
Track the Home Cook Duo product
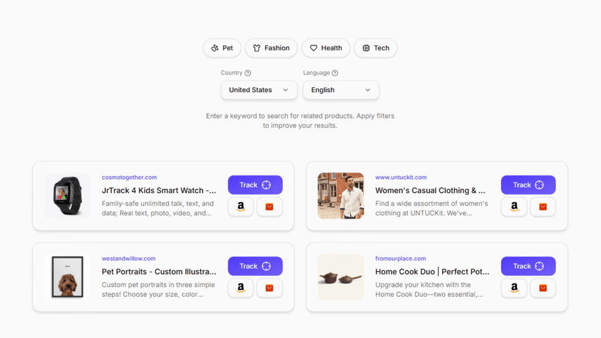(x=528, y=266)
